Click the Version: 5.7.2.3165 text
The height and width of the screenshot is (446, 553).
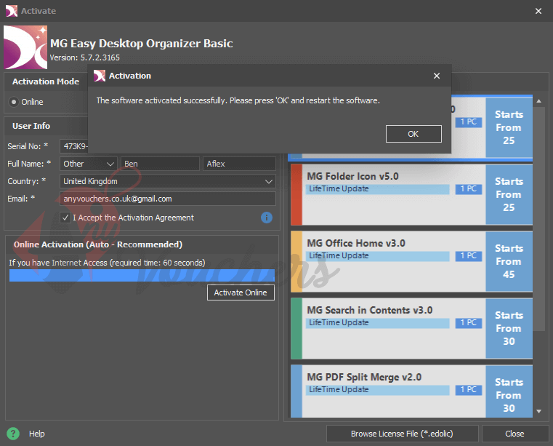pyautogui.click(x=84, y=57)
